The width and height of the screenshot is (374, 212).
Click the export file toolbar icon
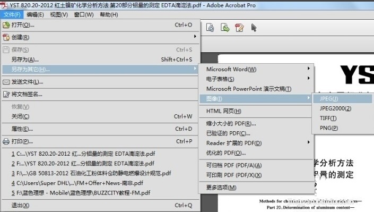pyautogui.click(x=225, y=28)
